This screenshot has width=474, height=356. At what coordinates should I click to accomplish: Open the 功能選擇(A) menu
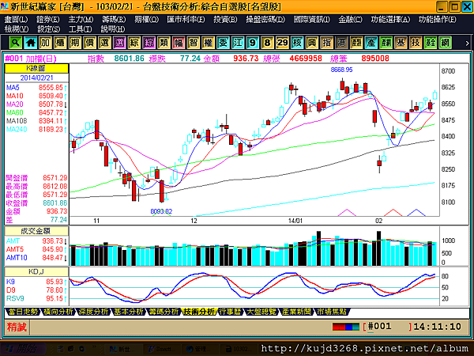[x=390, y=20]
